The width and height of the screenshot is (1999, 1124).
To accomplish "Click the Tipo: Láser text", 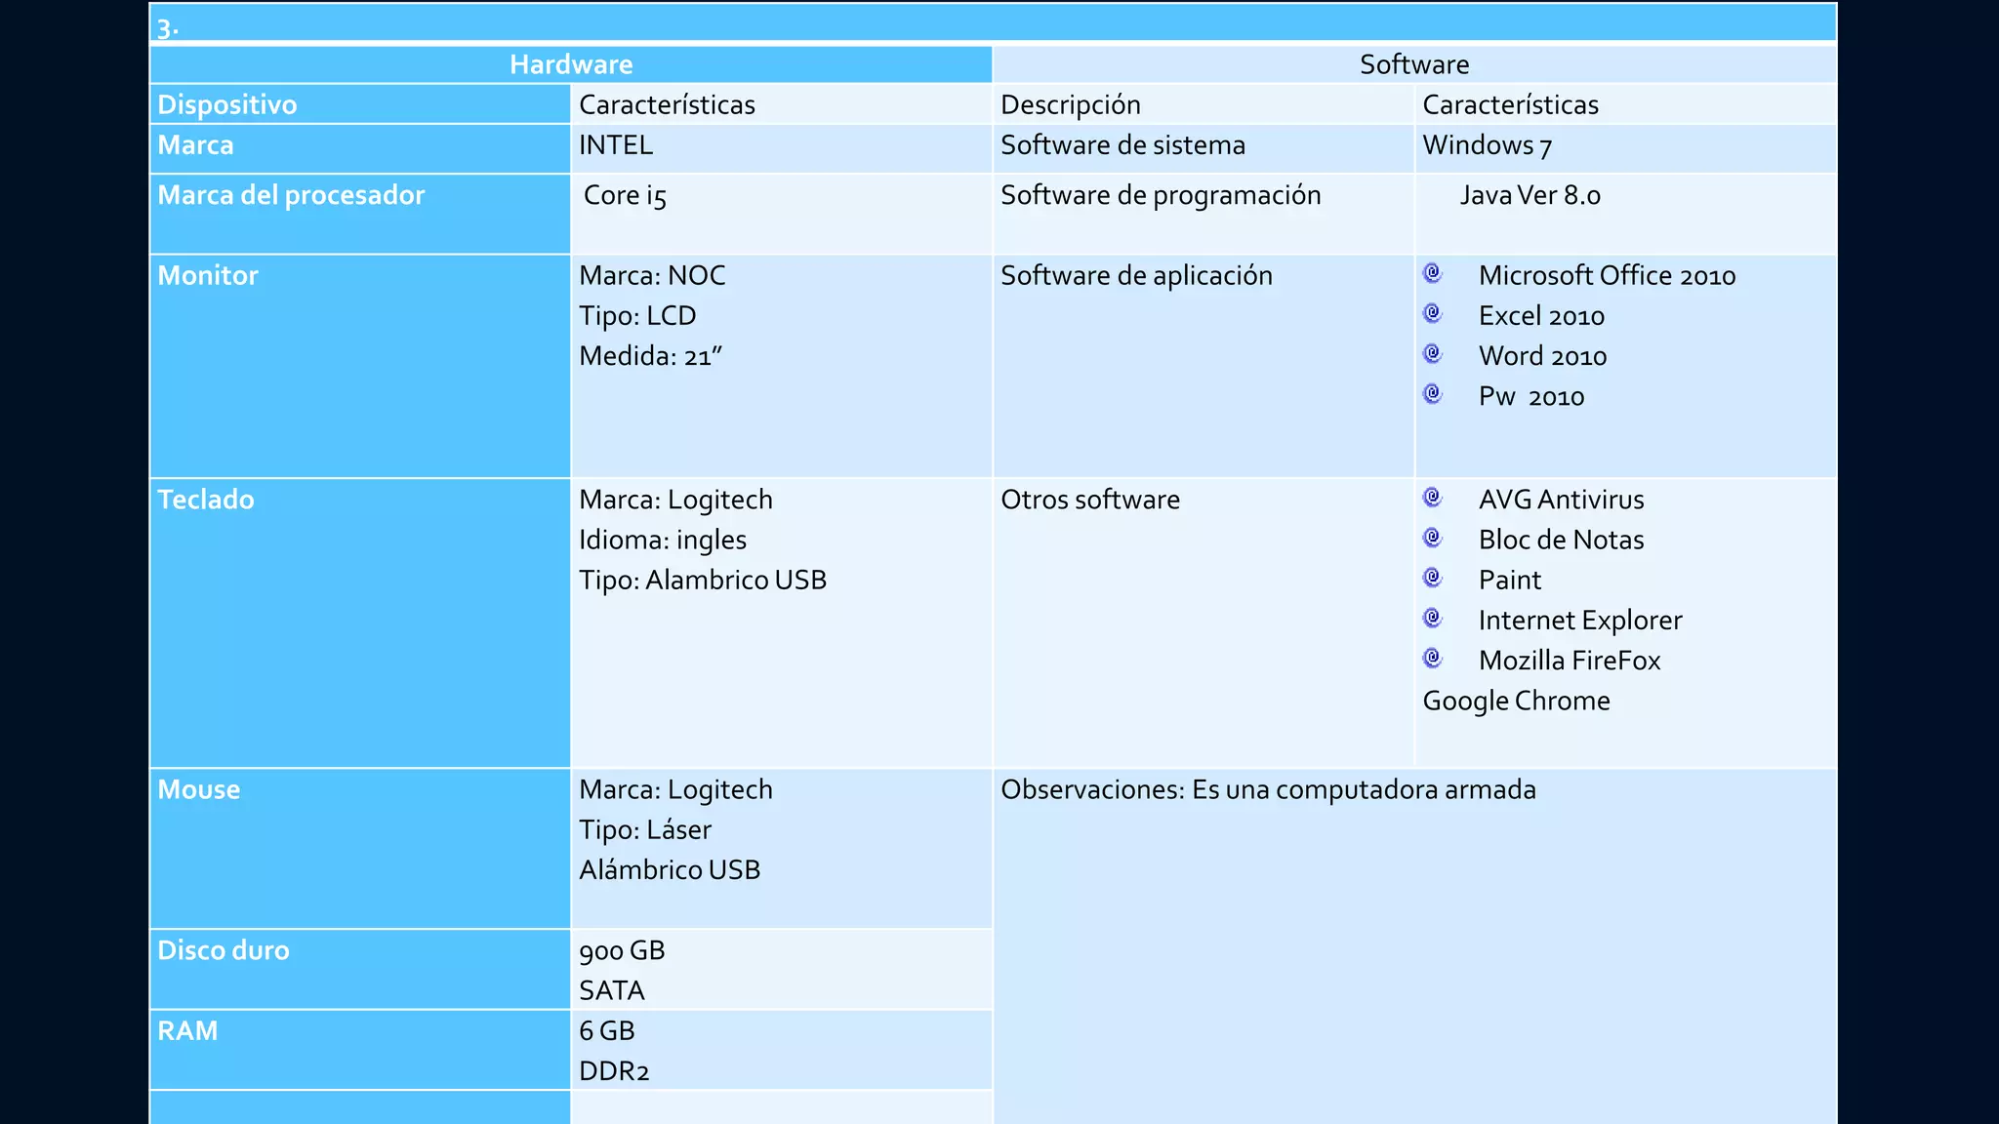I will pos(645,829).
